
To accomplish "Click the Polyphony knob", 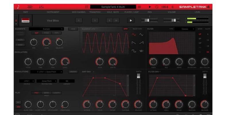I will [x=65, y=104].
